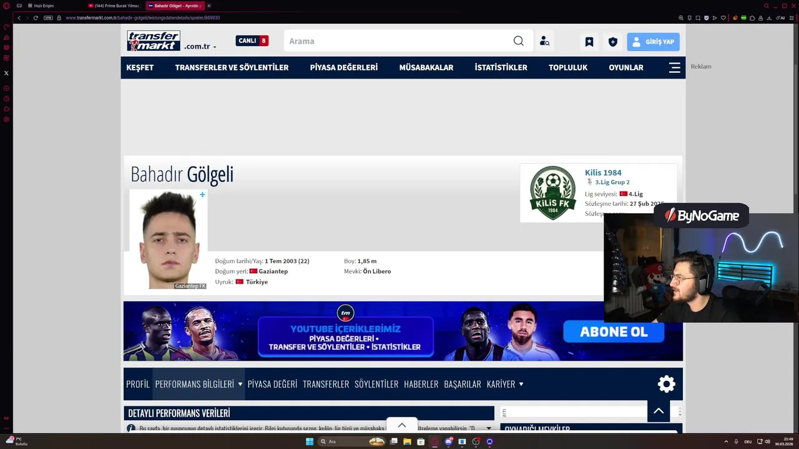Open the Müsabakalar menu

coord(426,67)
